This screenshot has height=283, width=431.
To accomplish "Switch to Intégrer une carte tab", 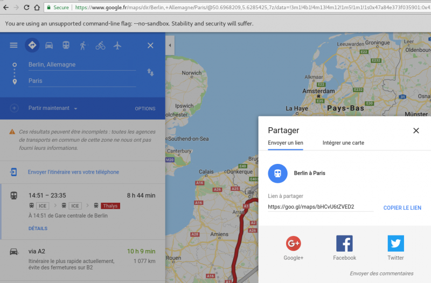I will 343,143.
